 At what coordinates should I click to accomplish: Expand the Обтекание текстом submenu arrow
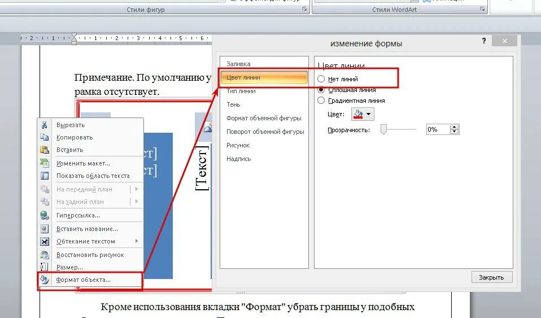point(137,241)
